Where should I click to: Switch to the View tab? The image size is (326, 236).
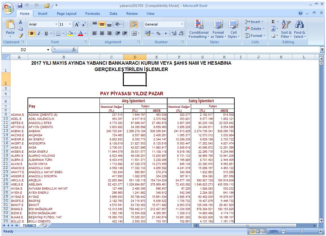pos(150,14)
